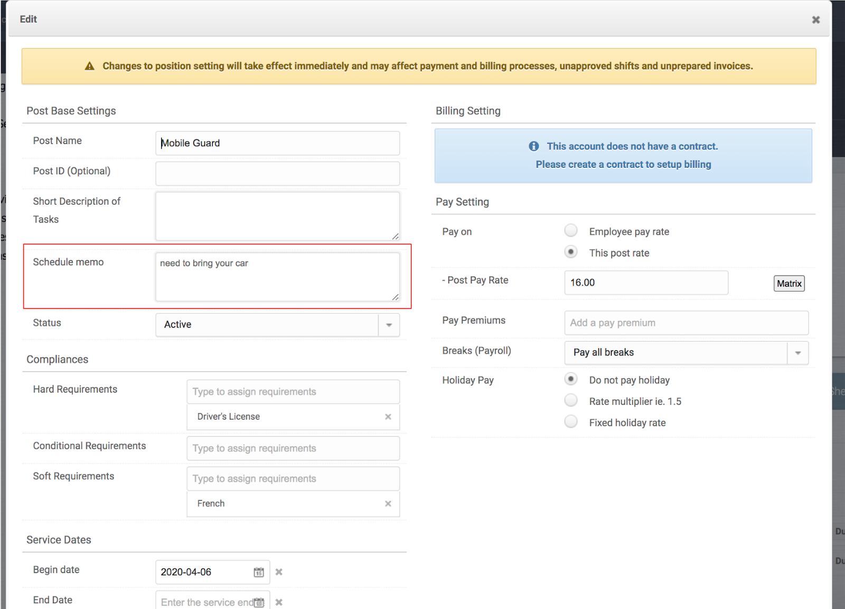
Task: Click the Post Pay Rate field
Action: [645, 282]
